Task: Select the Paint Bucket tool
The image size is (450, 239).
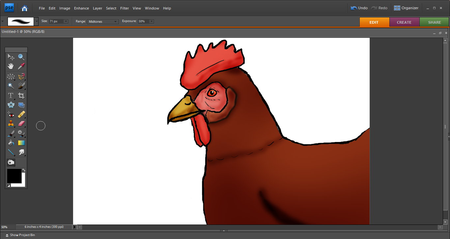Action: tap(11, 143)
